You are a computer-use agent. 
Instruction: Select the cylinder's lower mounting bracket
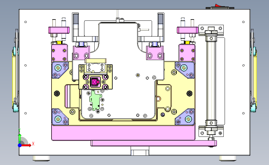pyautogui.click(x=211, y=131)
